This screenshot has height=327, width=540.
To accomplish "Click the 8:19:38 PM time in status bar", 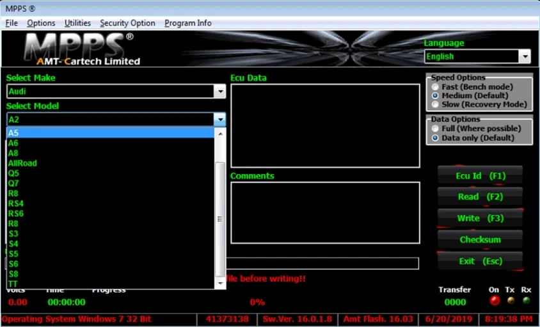I will pos(509,319).
